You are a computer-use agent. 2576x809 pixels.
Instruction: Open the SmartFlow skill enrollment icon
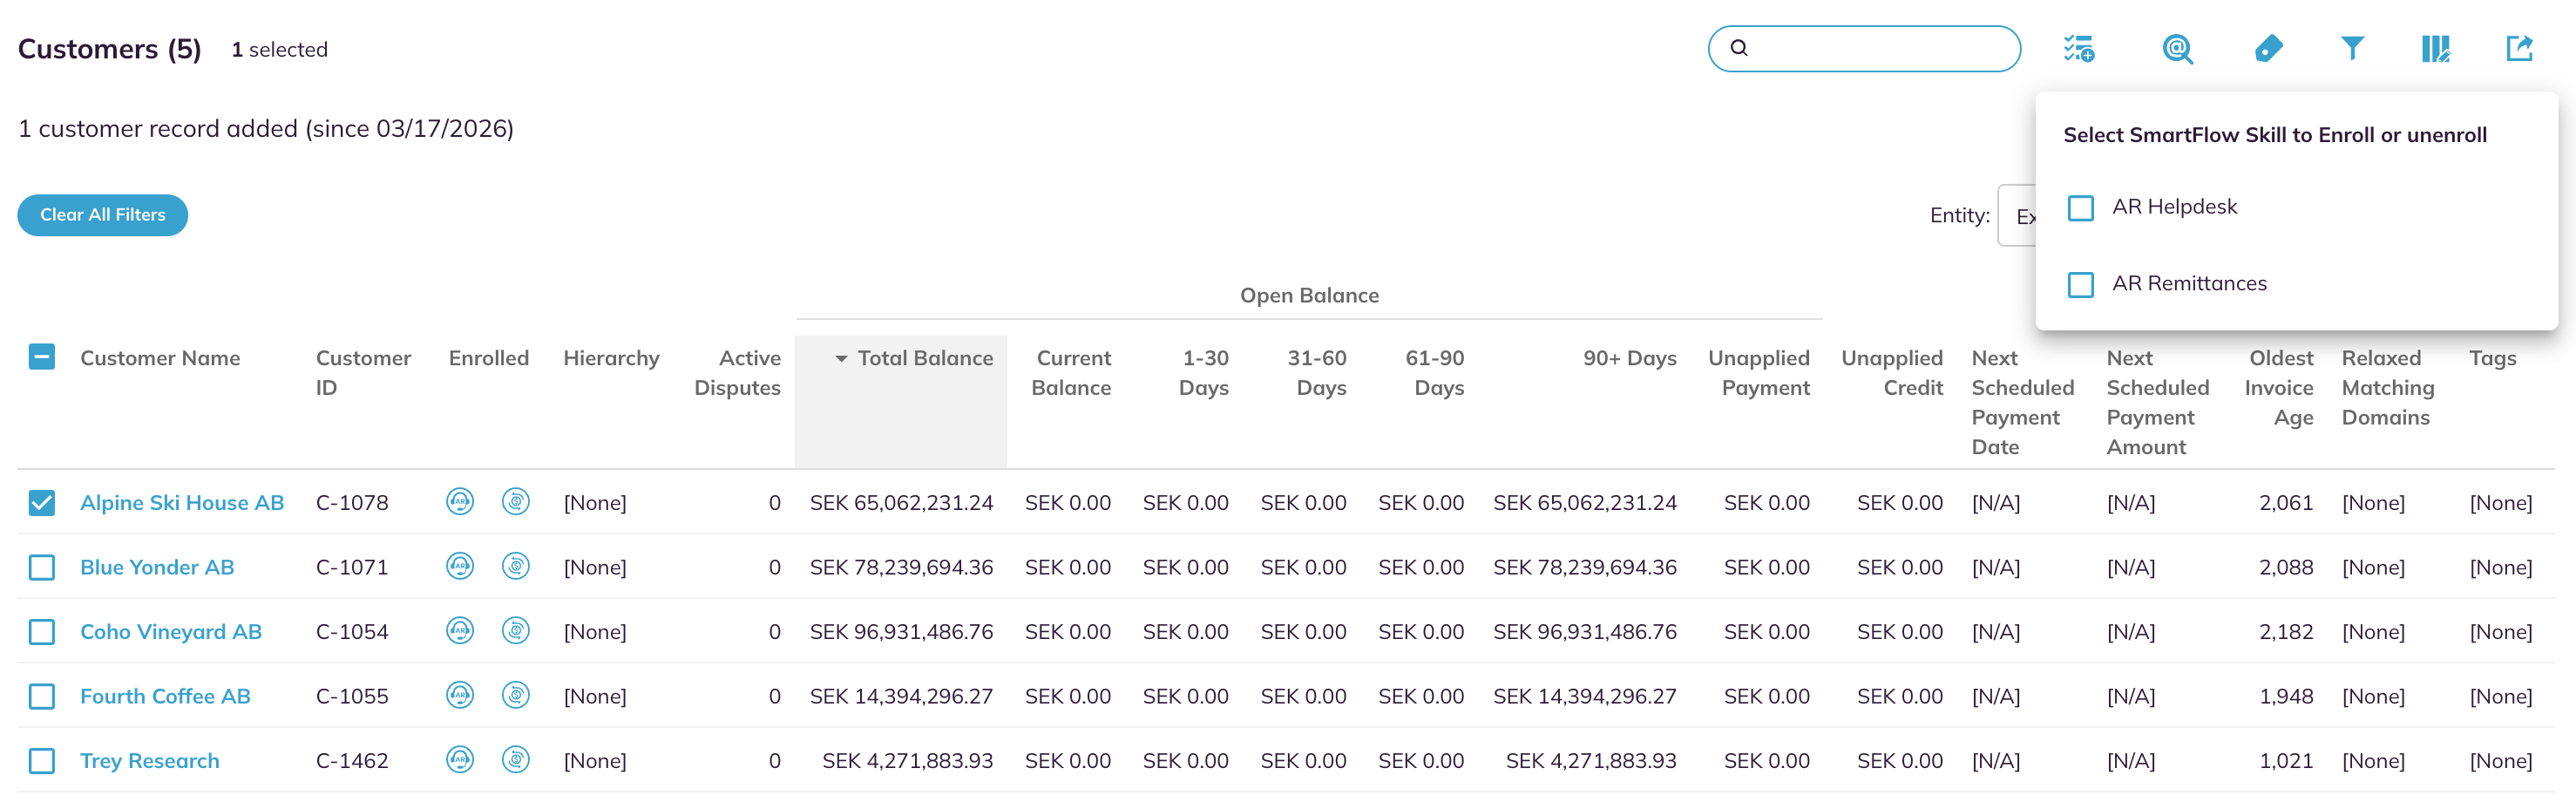2079,48
